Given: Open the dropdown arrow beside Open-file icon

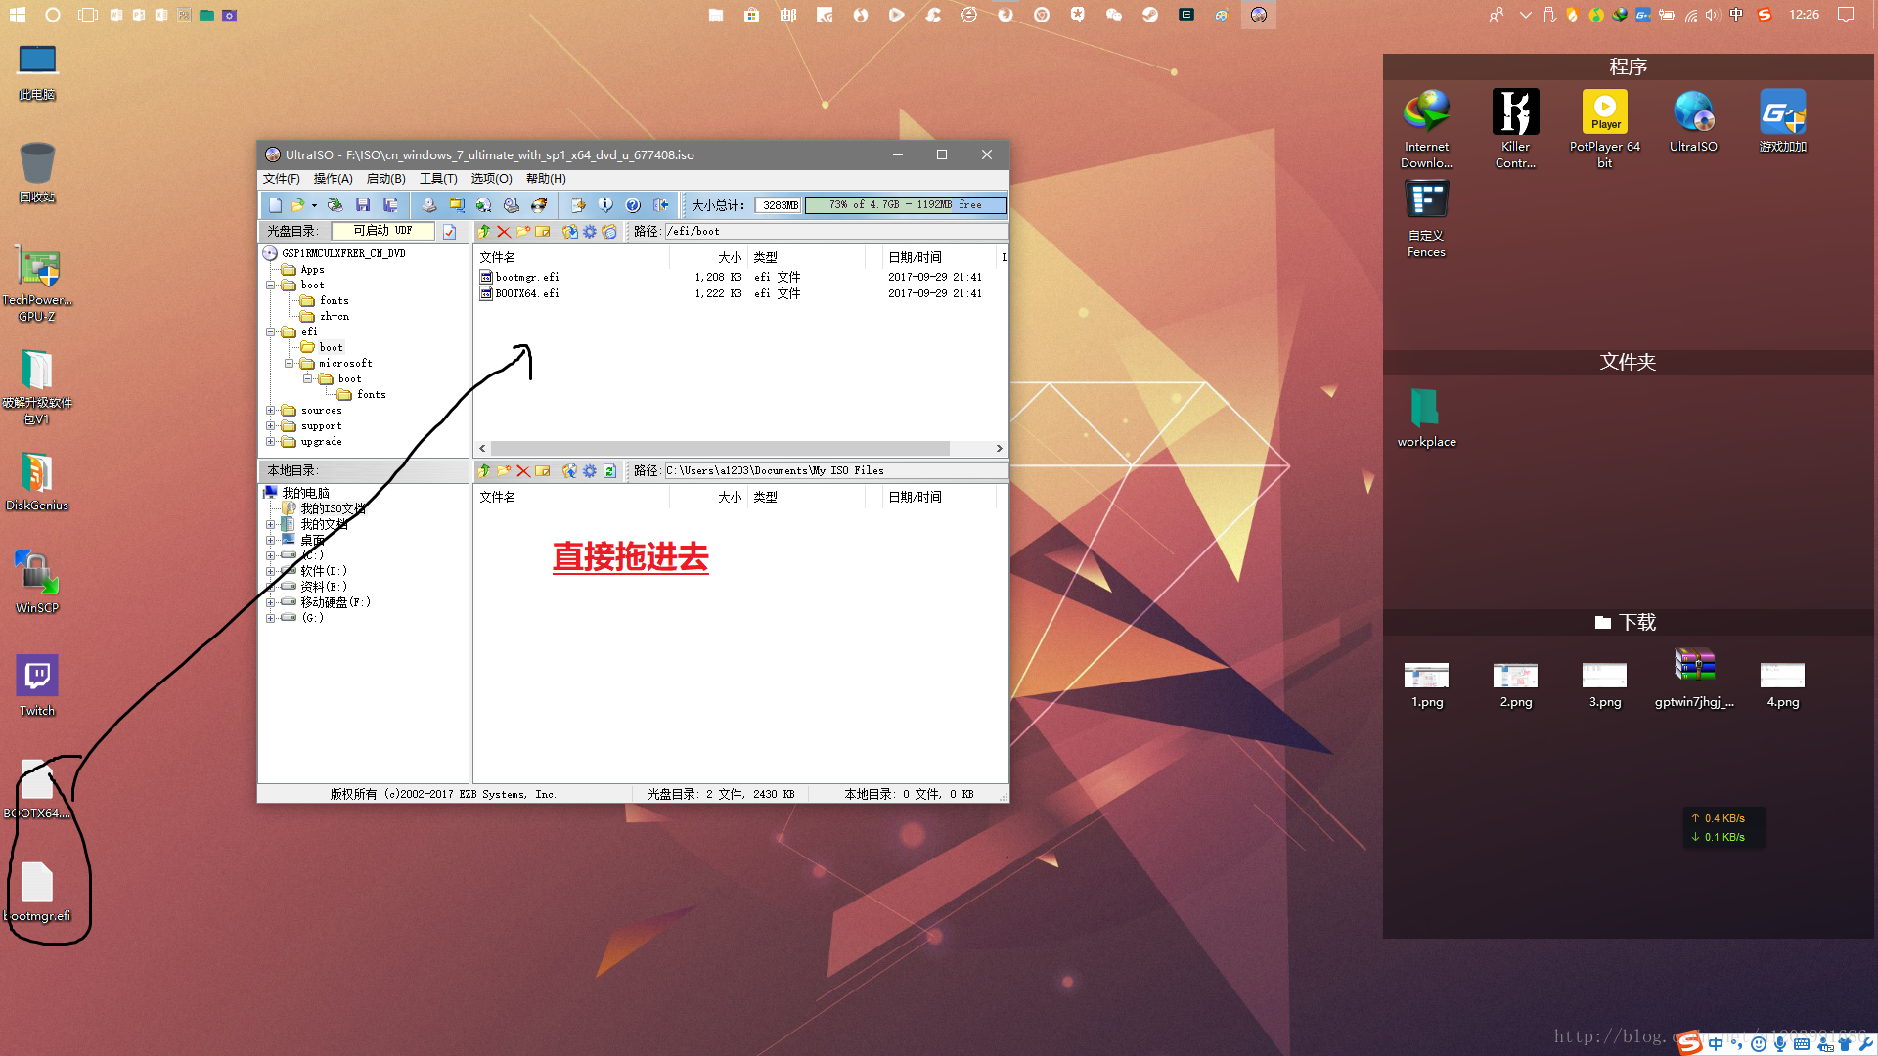Looking at the screenshot, I should click(x=314, y=205).
